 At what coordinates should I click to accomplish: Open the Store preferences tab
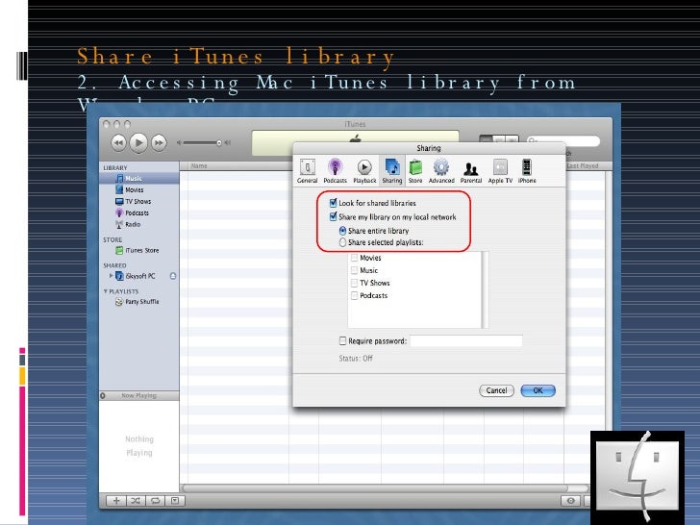415,170
